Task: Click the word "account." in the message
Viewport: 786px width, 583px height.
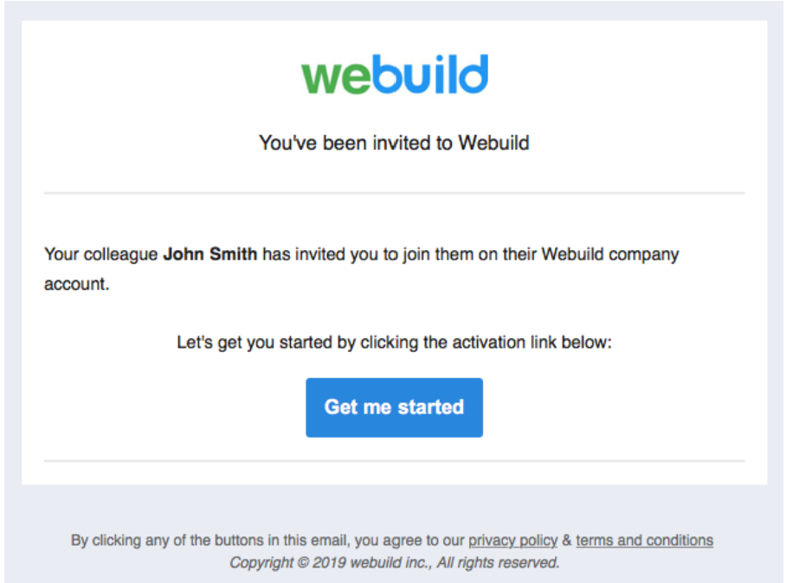Action: (77, 284)
